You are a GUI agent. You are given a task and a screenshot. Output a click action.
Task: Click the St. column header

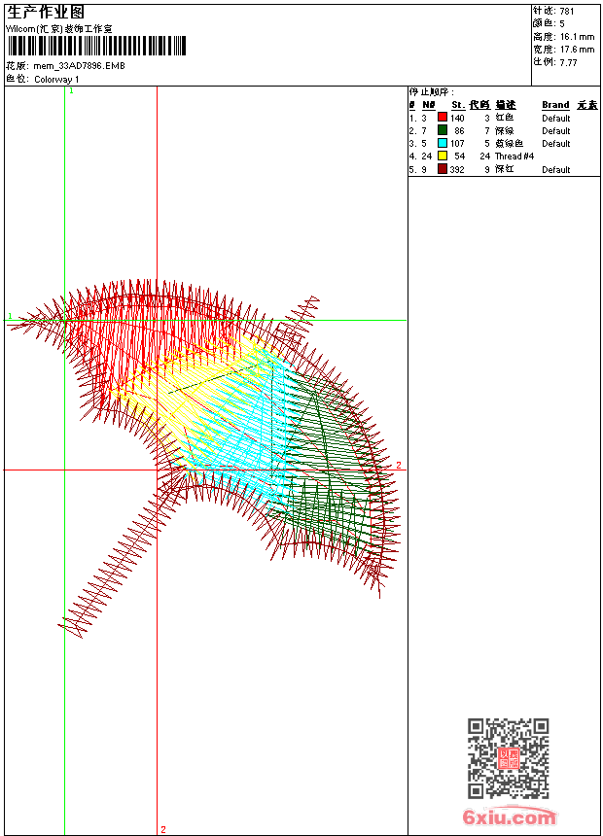point(457,105)
